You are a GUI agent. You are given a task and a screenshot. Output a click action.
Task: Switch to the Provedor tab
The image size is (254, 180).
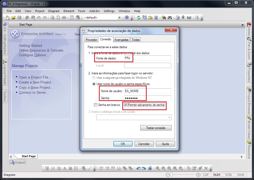point(91,40)
